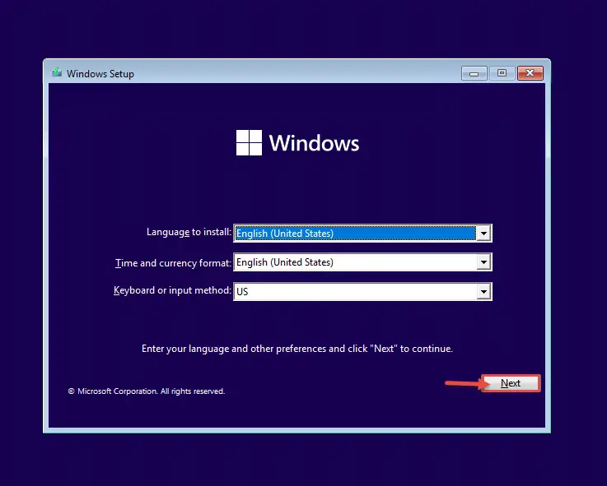The width and height of the screenshot is (607, 486).
Task: Click the "Windows Setup" title text
Action: point(100,74)
